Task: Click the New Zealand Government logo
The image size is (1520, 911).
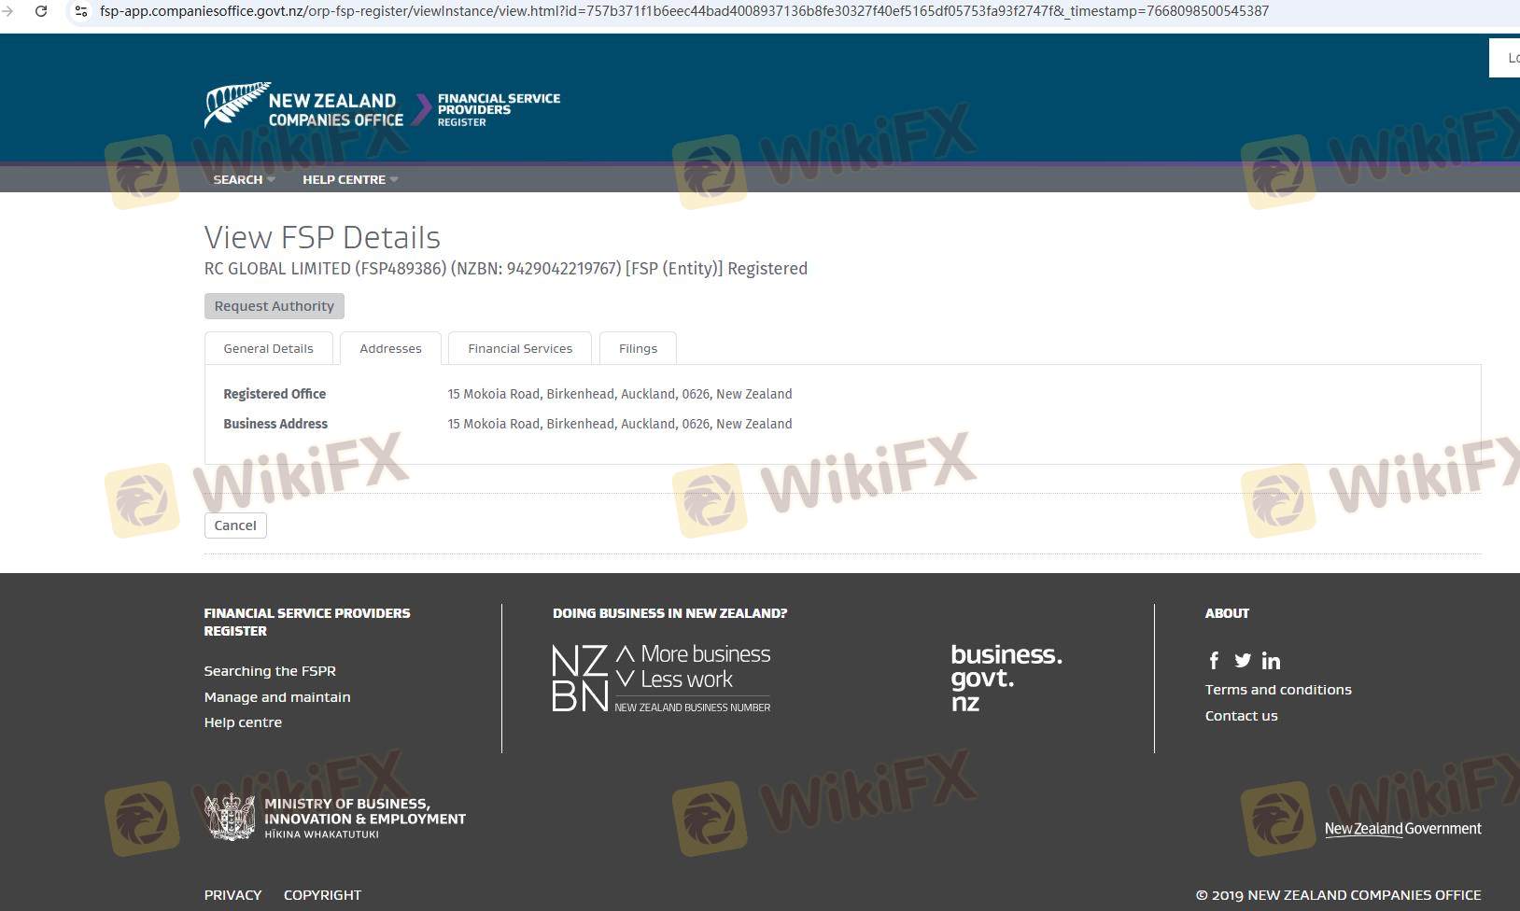Action: point(1402,829)
